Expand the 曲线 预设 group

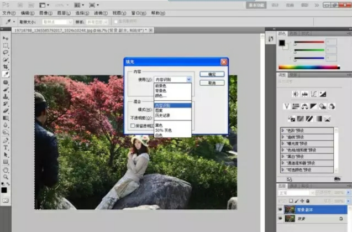click(x=282, y=137)
